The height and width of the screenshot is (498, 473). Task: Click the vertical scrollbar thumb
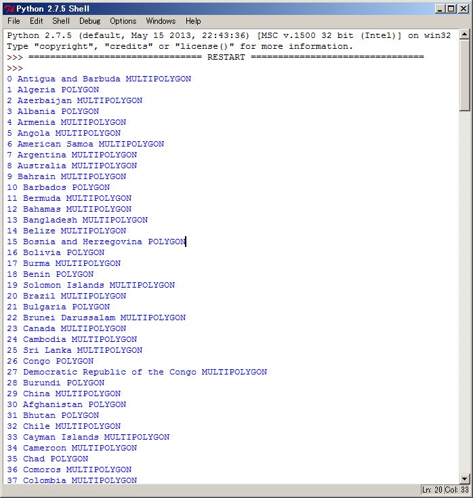point(465,75)
